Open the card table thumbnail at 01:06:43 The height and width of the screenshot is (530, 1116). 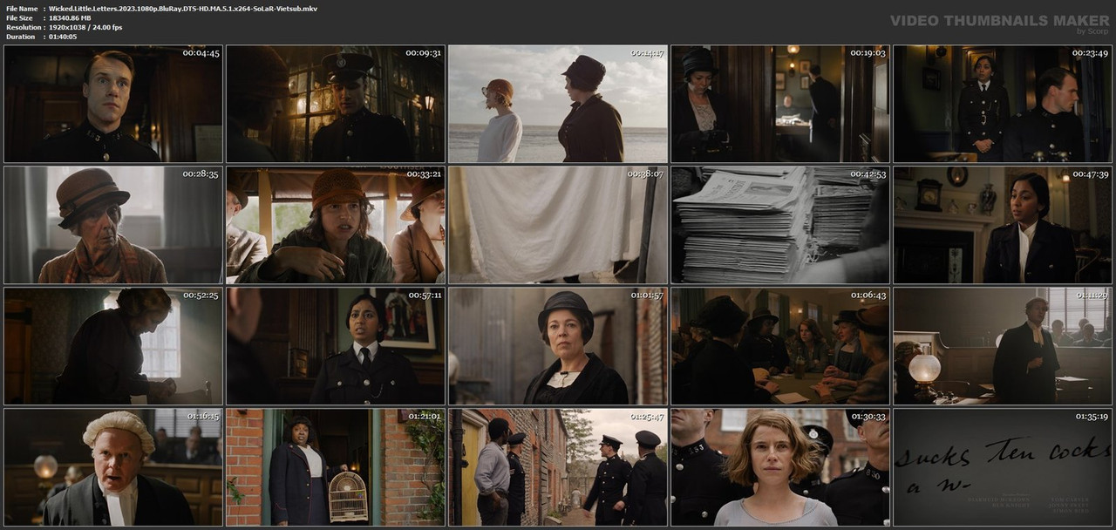pyautogui.click(x=780, y=346)
